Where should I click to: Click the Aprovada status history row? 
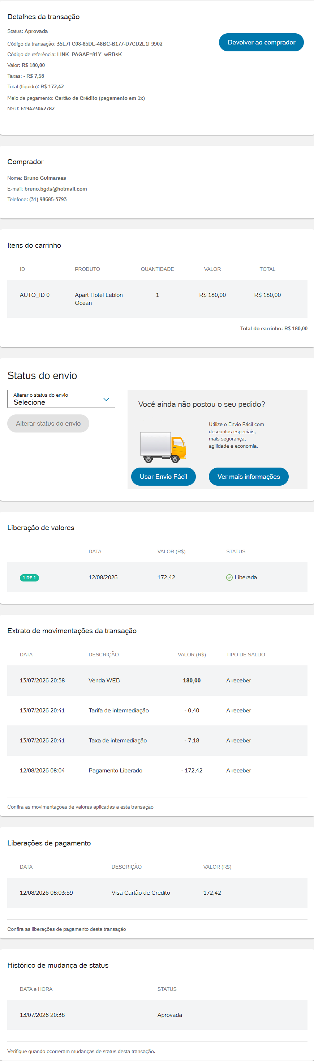157,1015
